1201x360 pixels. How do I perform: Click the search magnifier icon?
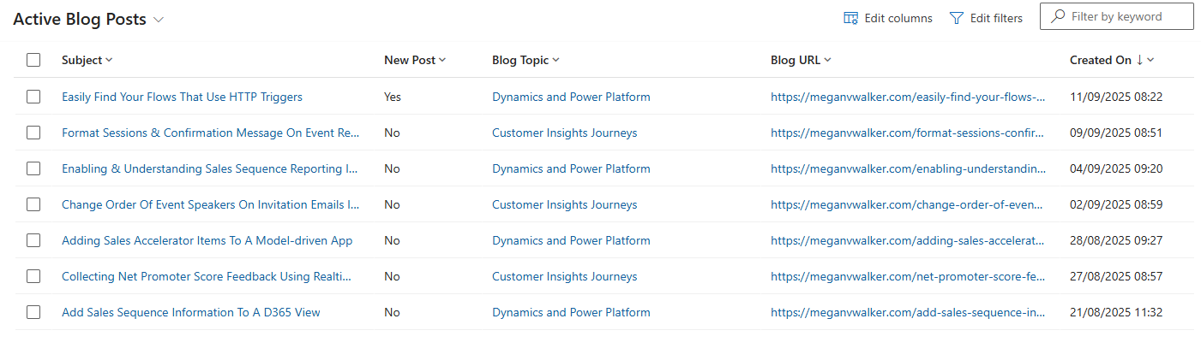pyautogui.click(x=1058, y=16)
